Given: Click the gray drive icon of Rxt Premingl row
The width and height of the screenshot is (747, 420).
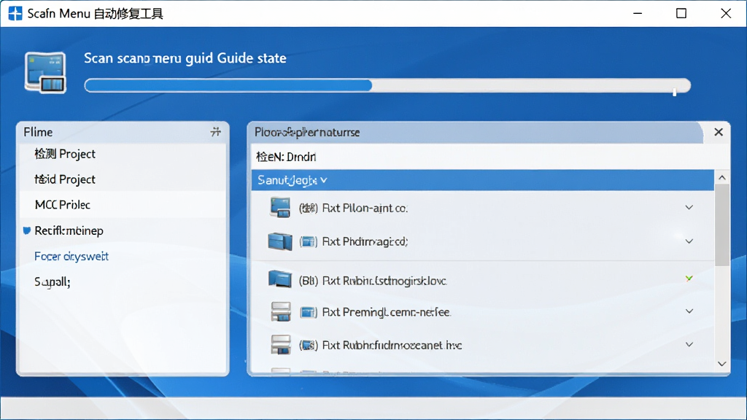Looking at the screenshot, I should [x=281, y=311].
